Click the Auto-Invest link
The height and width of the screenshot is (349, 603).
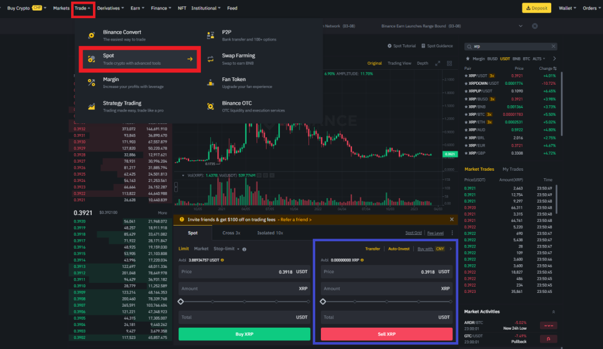tap(399, 249)
